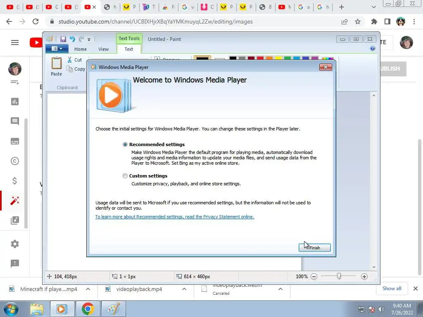This screenshot has width=423, height=317.
Task: Open the account avatar in YouTube Studio header
Action: [x=406, y=43]
